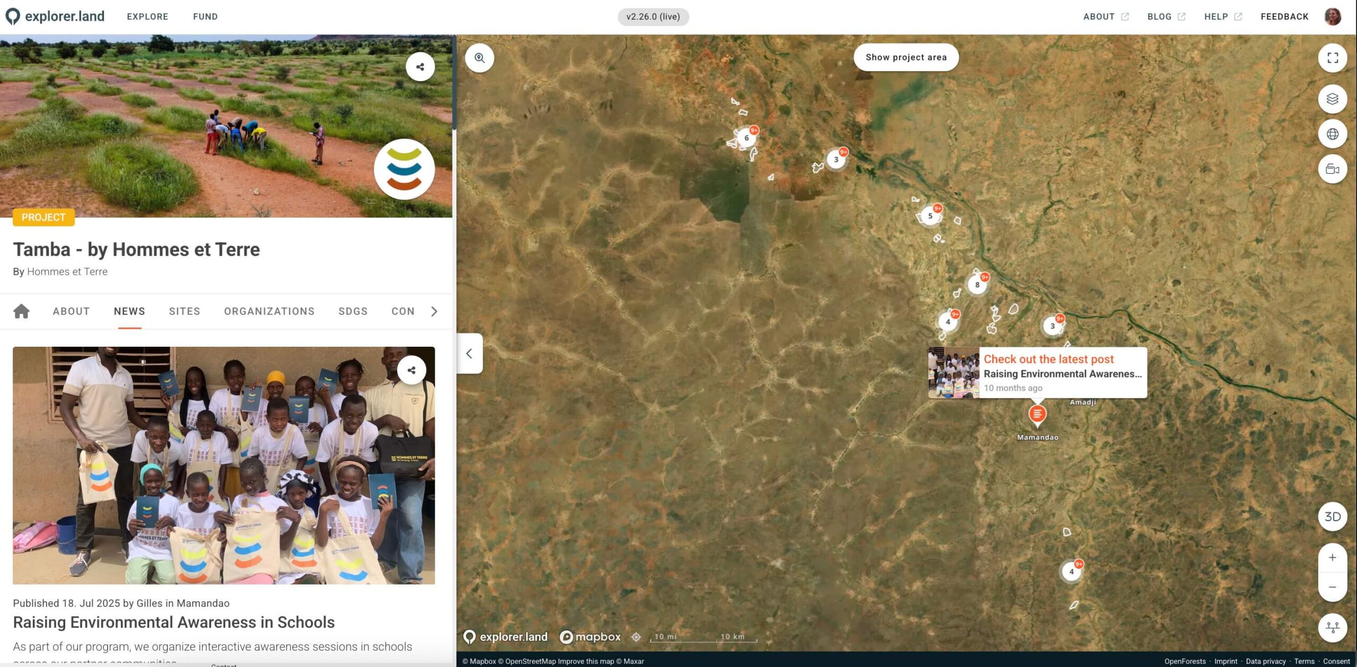The height and width of the screenshot is (667, 1357).
Task: Open the Imprint footer link
Action: [x=1226, y=661]
